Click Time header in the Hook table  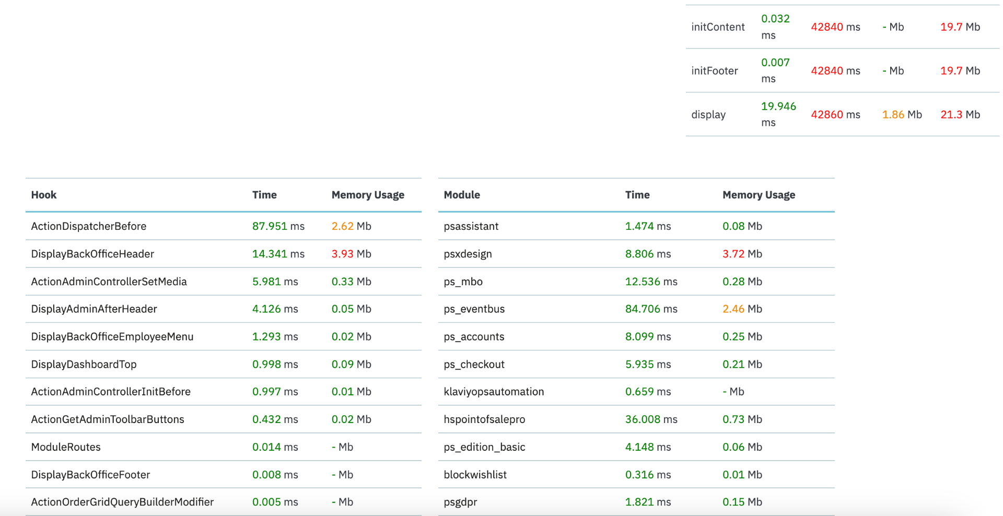click(264, 195)
